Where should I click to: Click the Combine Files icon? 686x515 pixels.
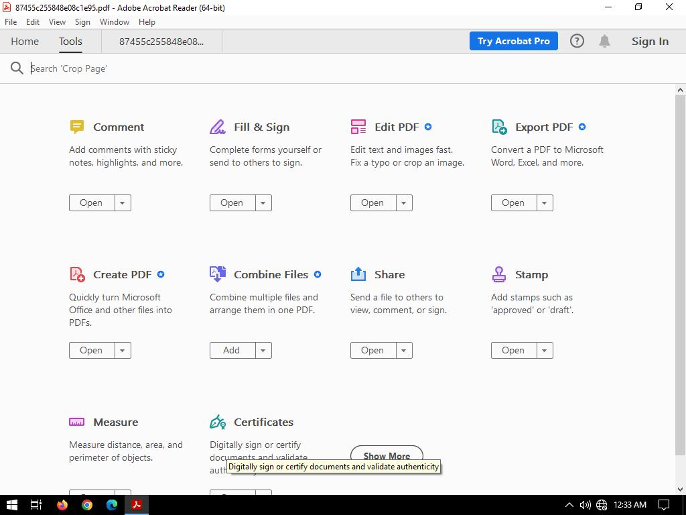click(218, 274)
